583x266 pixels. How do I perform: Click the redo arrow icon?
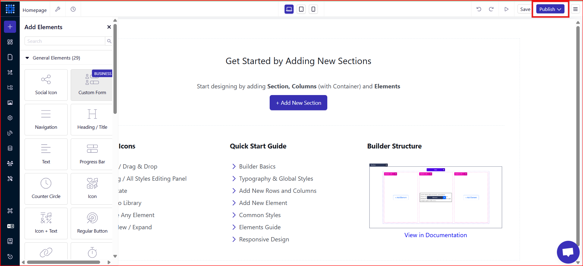(x=491, y=9)
